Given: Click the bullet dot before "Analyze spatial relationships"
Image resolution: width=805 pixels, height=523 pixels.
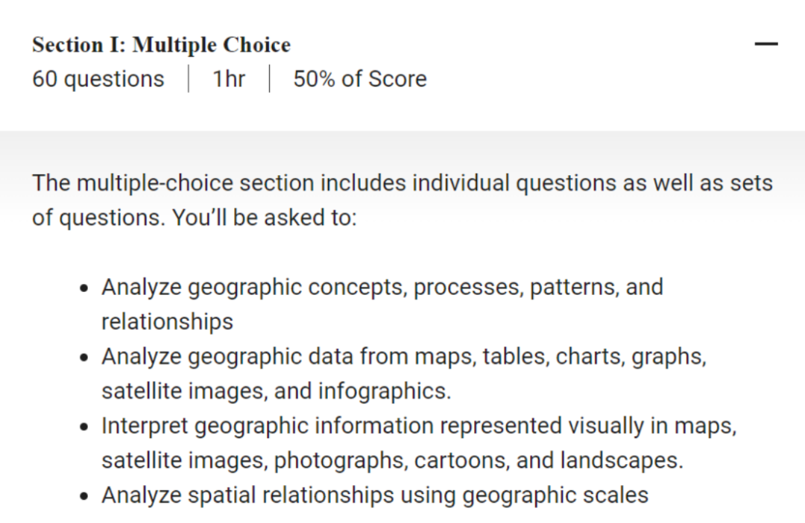Looking at the screenshot, I should point(87,496).
